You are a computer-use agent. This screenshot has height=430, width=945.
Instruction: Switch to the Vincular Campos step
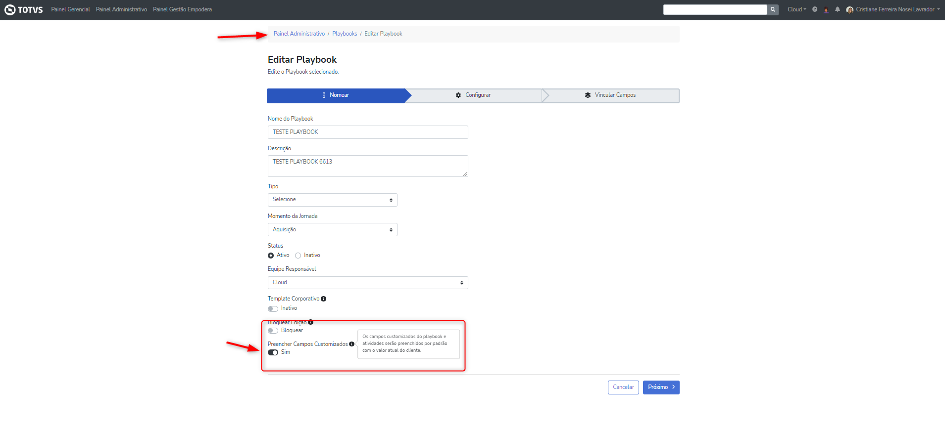pyautogui.click(x=610, y=95)
